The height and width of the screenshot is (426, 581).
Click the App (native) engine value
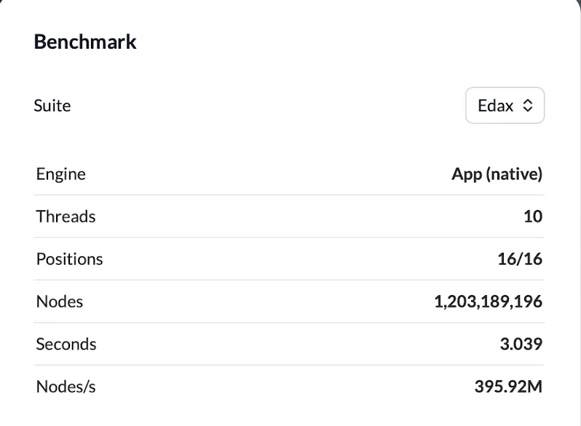pos(497,174)
